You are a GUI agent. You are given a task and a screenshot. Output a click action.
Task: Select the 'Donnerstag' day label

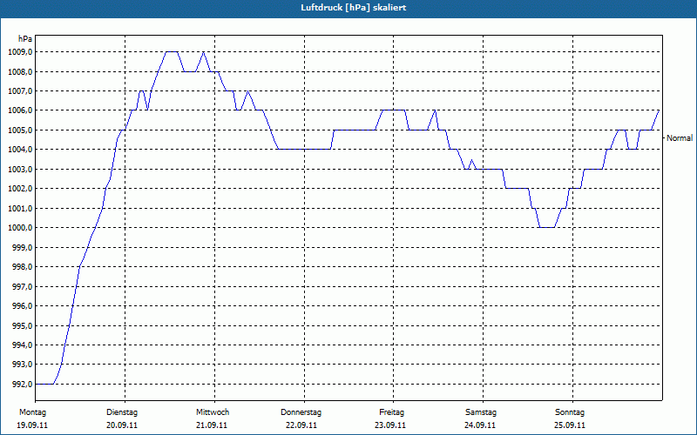tap(301, 412)
